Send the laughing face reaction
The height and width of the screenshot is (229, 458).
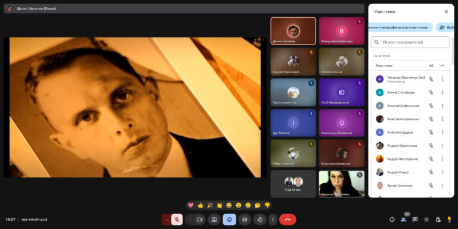229,205
